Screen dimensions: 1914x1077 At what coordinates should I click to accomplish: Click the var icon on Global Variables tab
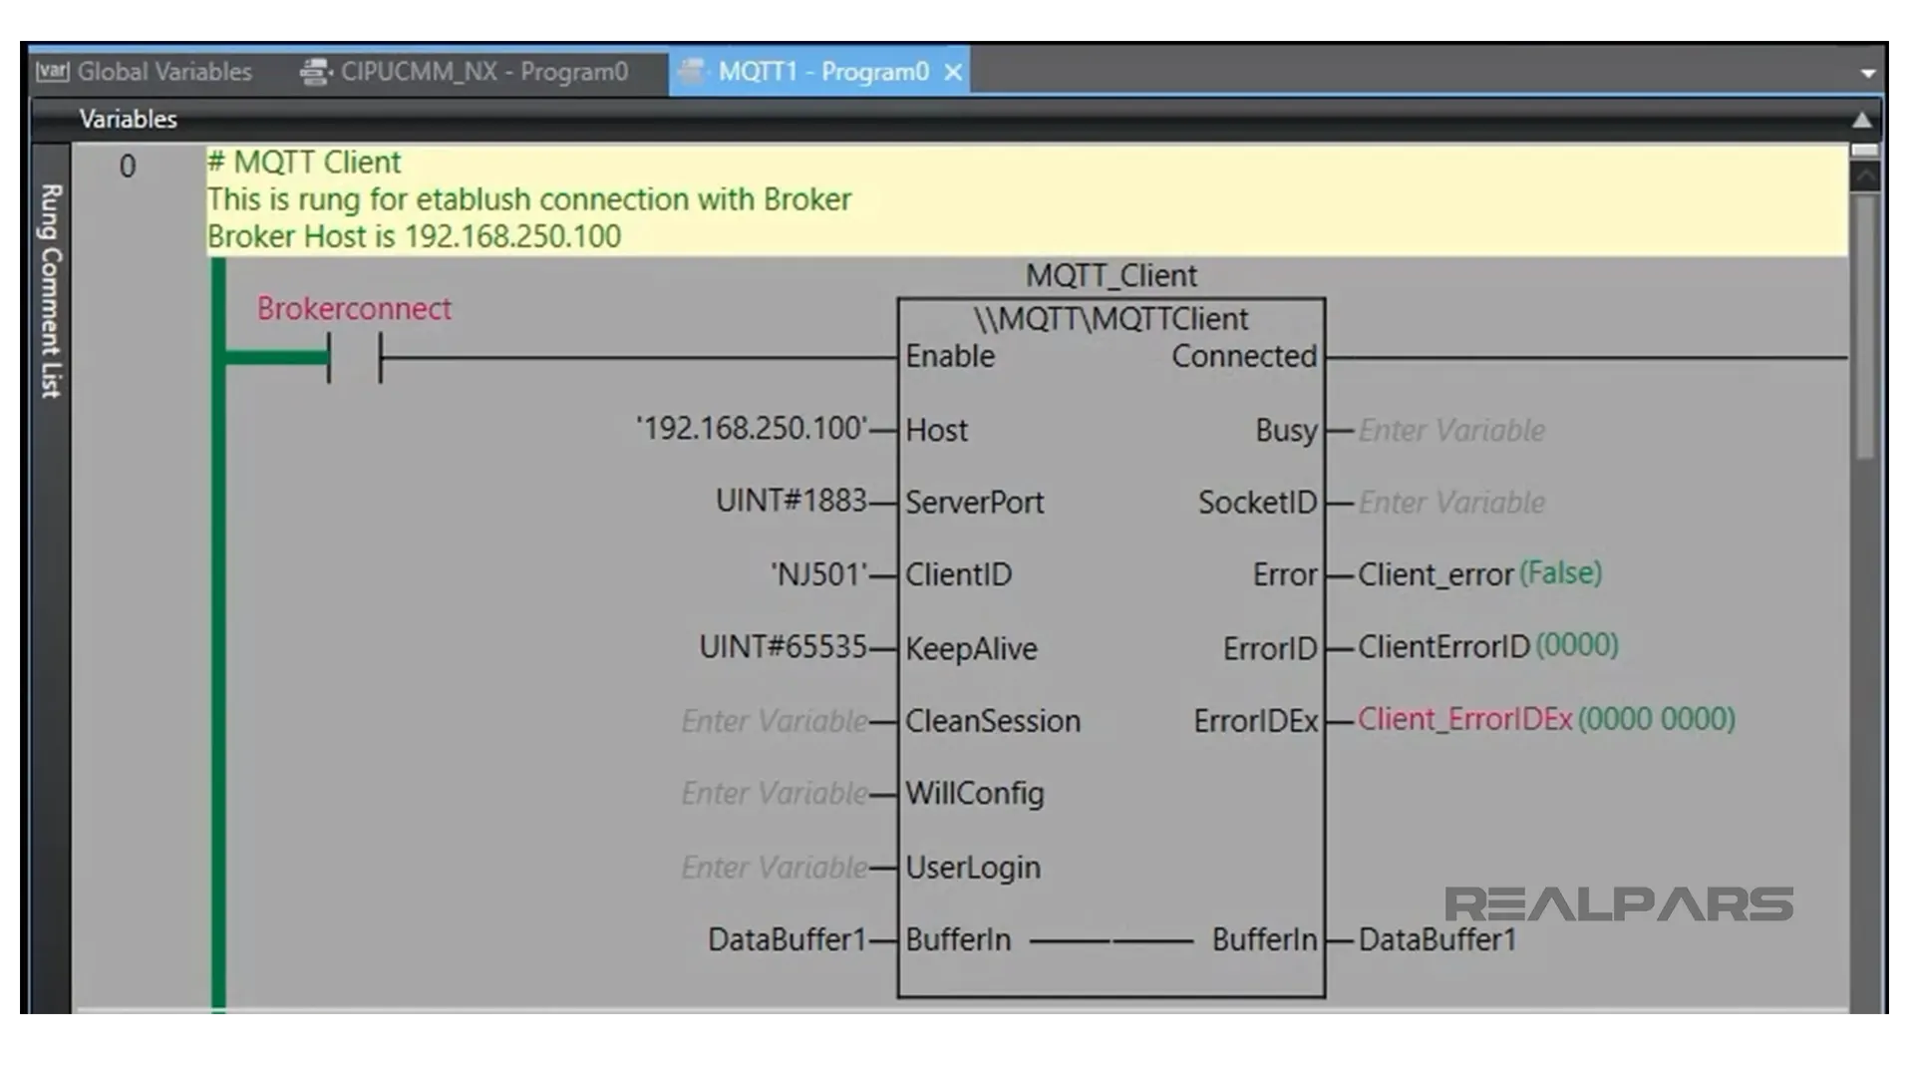pyautogui.click(x=55, y=71)
